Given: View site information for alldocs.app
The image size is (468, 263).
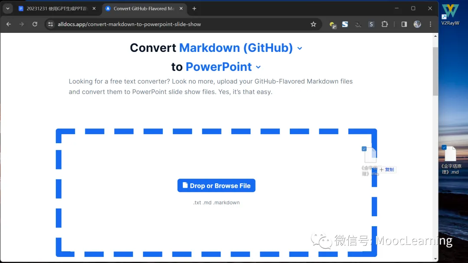Looking at the screenshot, I should click(51, 24).
